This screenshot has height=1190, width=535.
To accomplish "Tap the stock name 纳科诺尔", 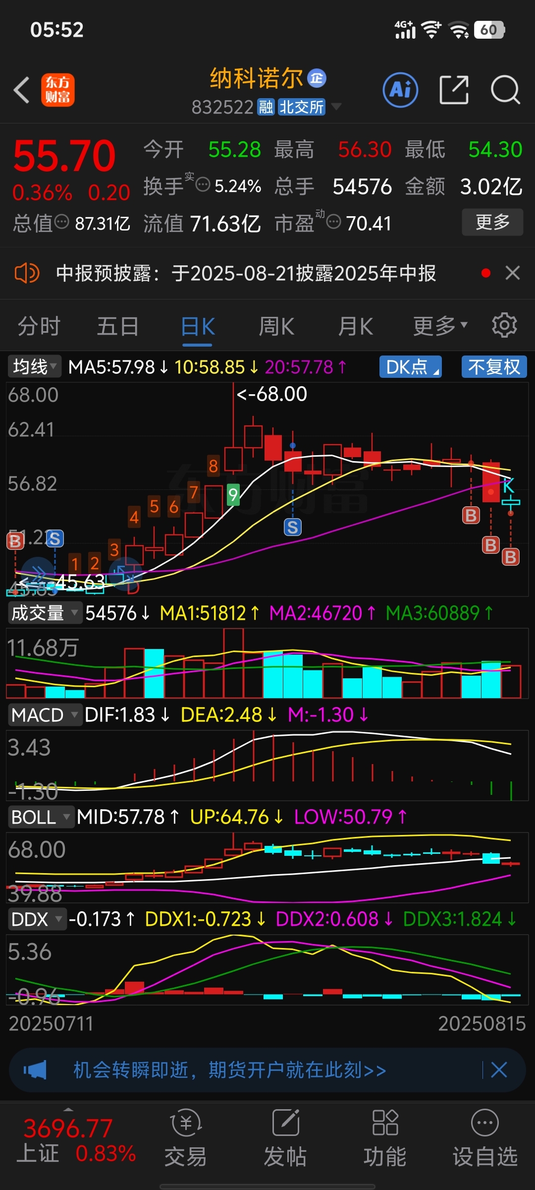I will coord(257,78).
